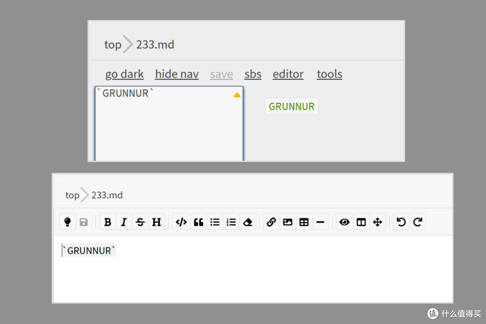This screenshot has height=324, width=486.
Task: Insert an unordered bullet list
Action: (x=215, y=222)
